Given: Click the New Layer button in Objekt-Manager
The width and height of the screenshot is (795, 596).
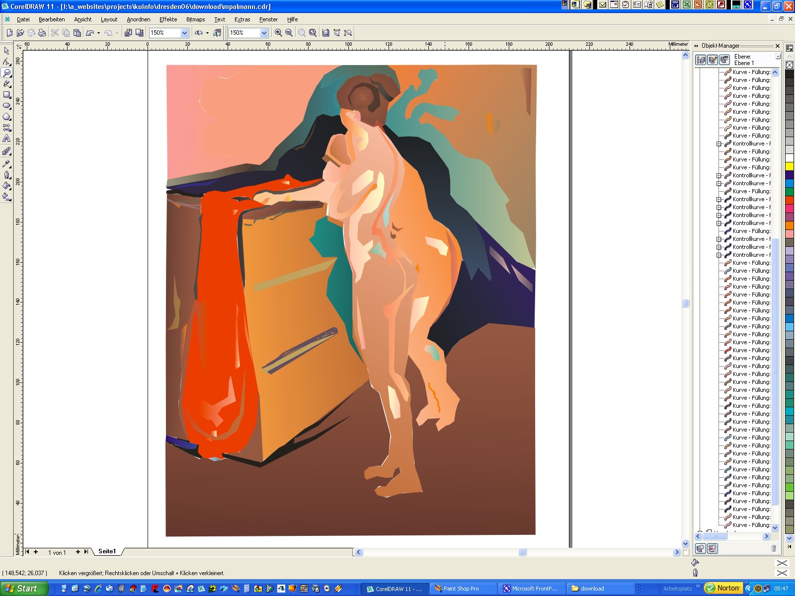Looking at the screenshot, I should 700,548.
